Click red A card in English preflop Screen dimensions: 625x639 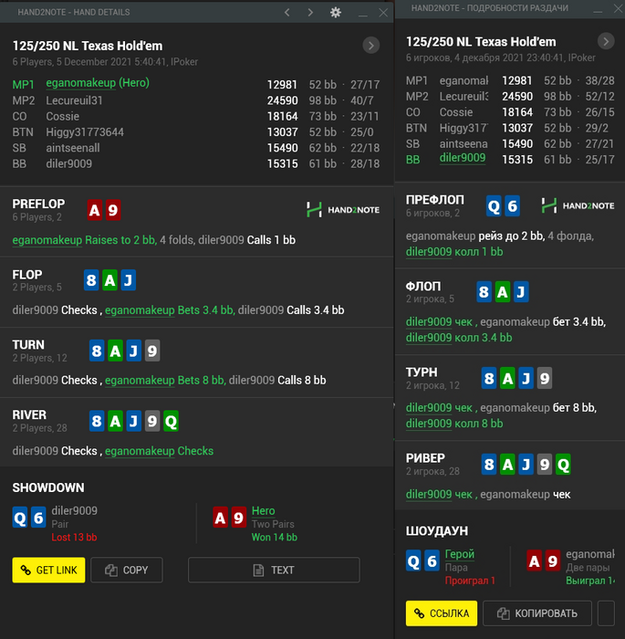click(95, 210)
